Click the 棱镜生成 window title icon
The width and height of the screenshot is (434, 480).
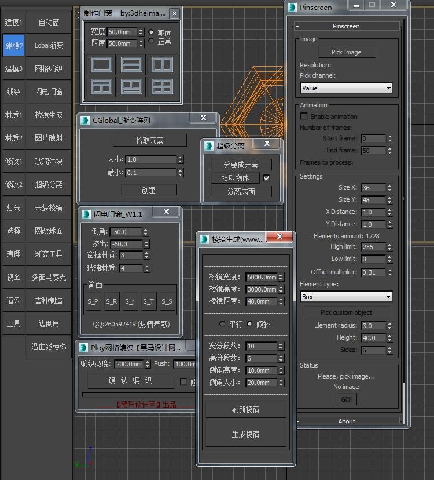coord(204,239)
